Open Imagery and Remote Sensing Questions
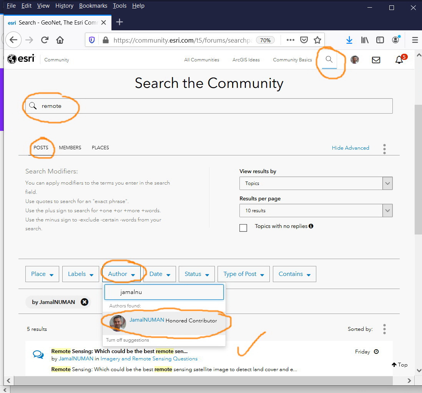 point(149,358)
